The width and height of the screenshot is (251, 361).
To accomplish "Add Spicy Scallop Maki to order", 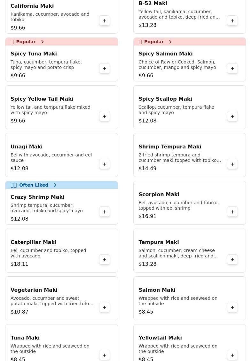I will [x=232, y=116].
